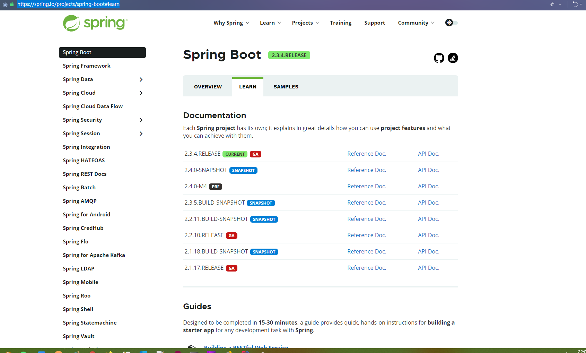Open Spring Vault in sidebar
This screenshot has height=353, width=586.
[79, 336]
